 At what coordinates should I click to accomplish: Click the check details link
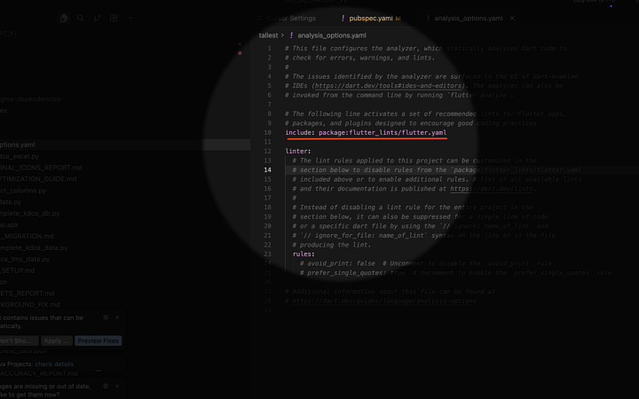click(x=53, y=364)
